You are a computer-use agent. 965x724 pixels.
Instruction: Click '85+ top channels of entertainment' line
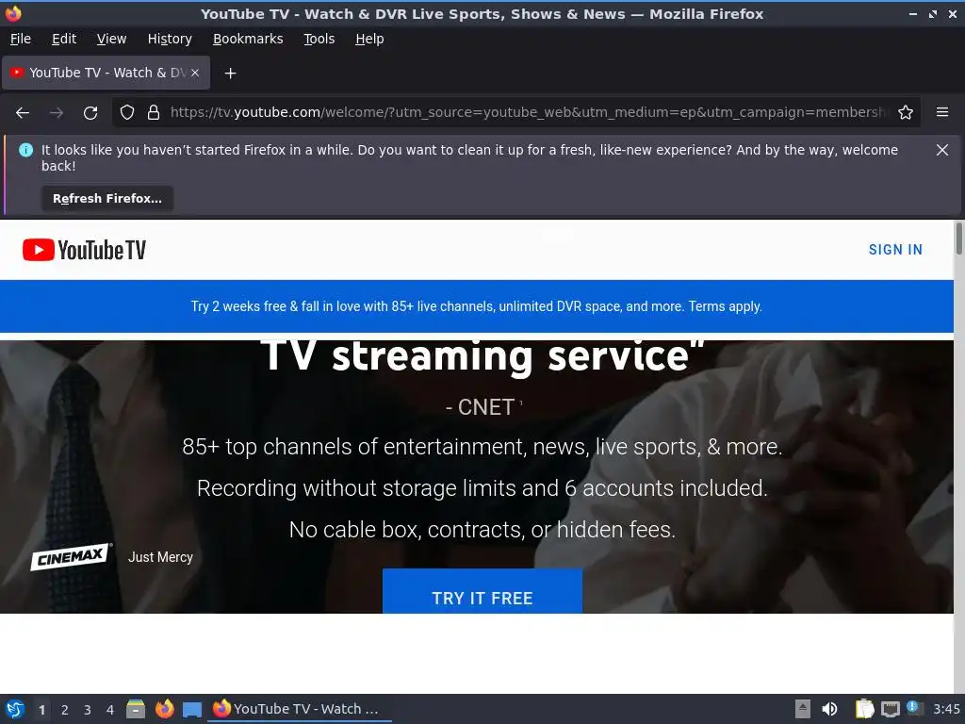482,447
